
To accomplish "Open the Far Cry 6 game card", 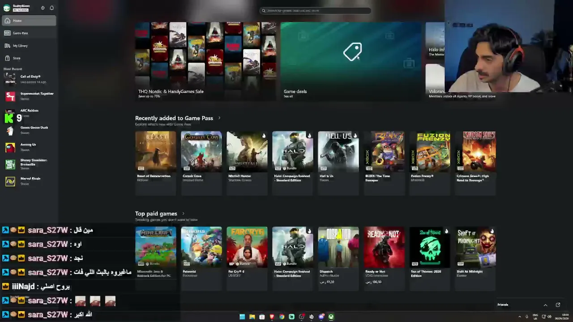I will point(247,259).
